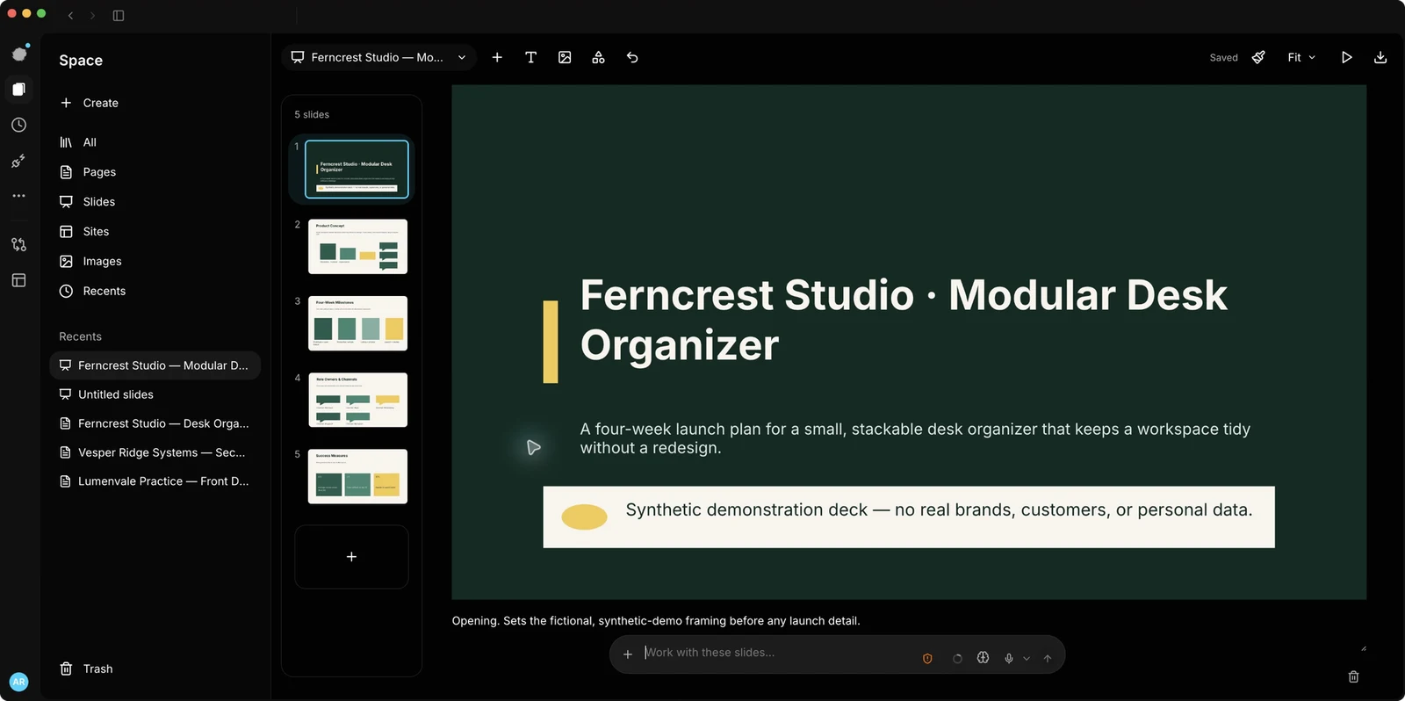Navigate back with the title bar arrow
The width and height of the screenshot is (1405, 701).
70,15
